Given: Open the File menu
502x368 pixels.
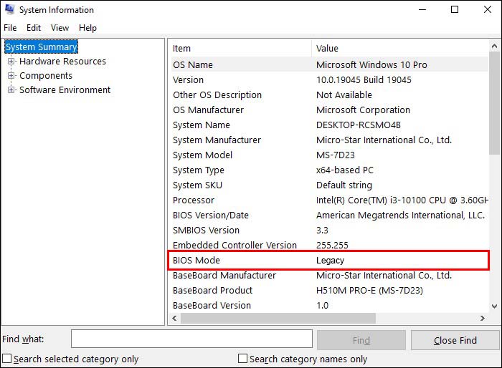Looking at the screenshot, I should click(10, 28).
